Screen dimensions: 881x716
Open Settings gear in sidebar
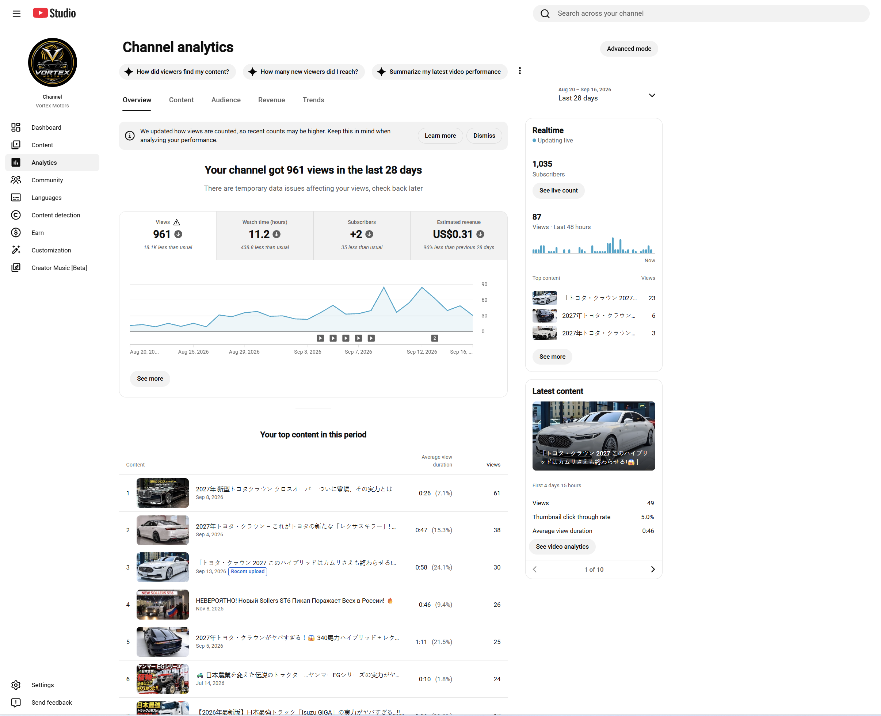[16, 685]
